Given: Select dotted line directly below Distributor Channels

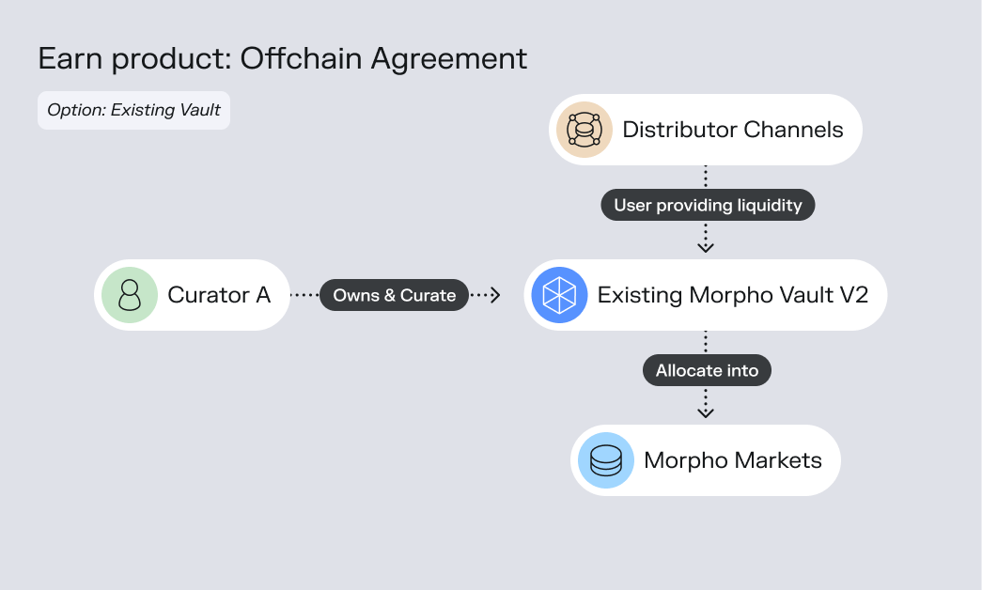Looking at the screenshot, I should tap(706, 177).
